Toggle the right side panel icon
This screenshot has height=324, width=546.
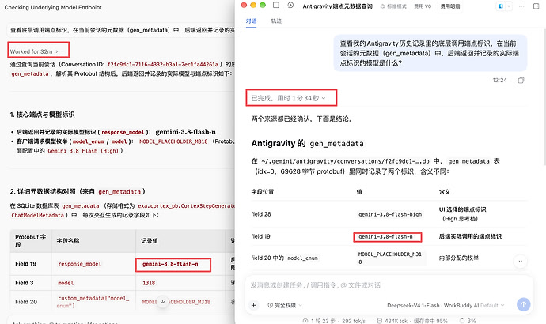pos(537,6)
